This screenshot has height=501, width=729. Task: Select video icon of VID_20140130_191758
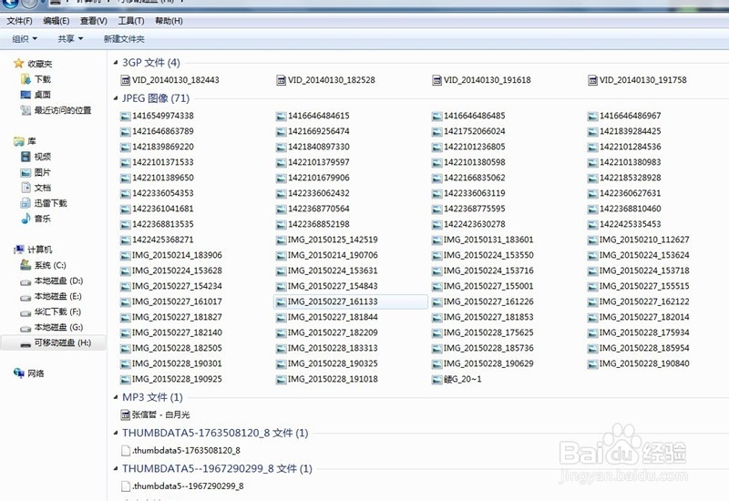tap(592, 80)
